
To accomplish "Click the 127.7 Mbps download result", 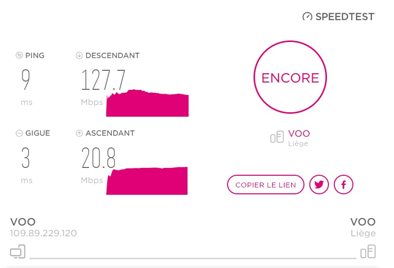I will click(103, 80).
